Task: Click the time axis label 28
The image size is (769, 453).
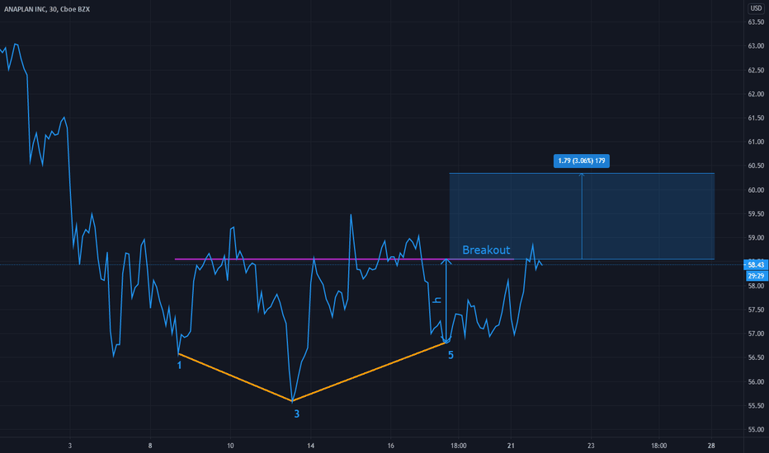Action: pos(711,446)
